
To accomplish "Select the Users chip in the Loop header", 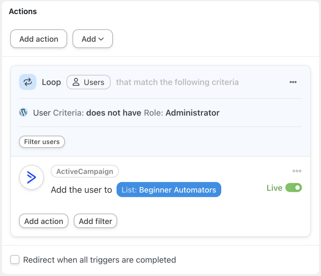I will pos(88,82).
